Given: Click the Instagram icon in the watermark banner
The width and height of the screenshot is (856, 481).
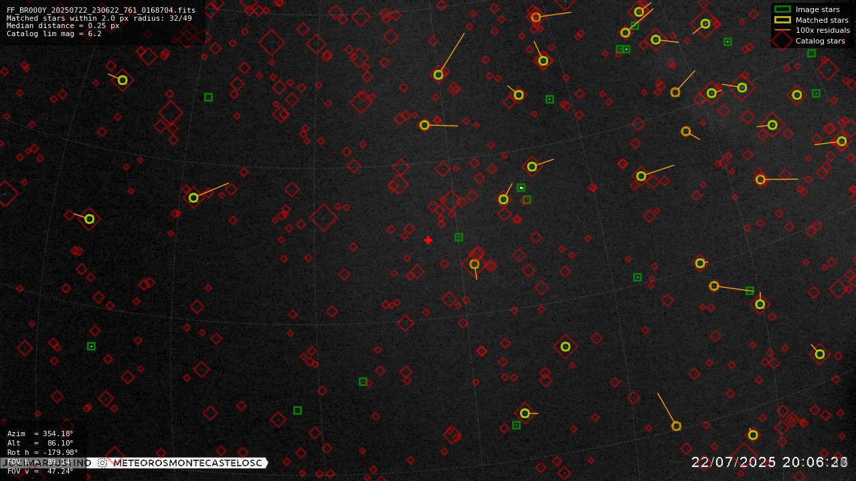Looking at the screenshot, I should 102,463.
